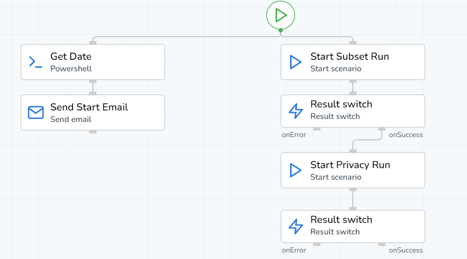Select the Start Subset Run node
This screenshot has height=259, width=467.
(x=352, y=62)
